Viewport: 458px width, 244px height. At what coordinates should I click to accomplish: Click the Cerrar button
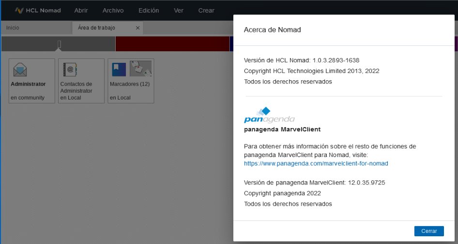click(429, 231)
